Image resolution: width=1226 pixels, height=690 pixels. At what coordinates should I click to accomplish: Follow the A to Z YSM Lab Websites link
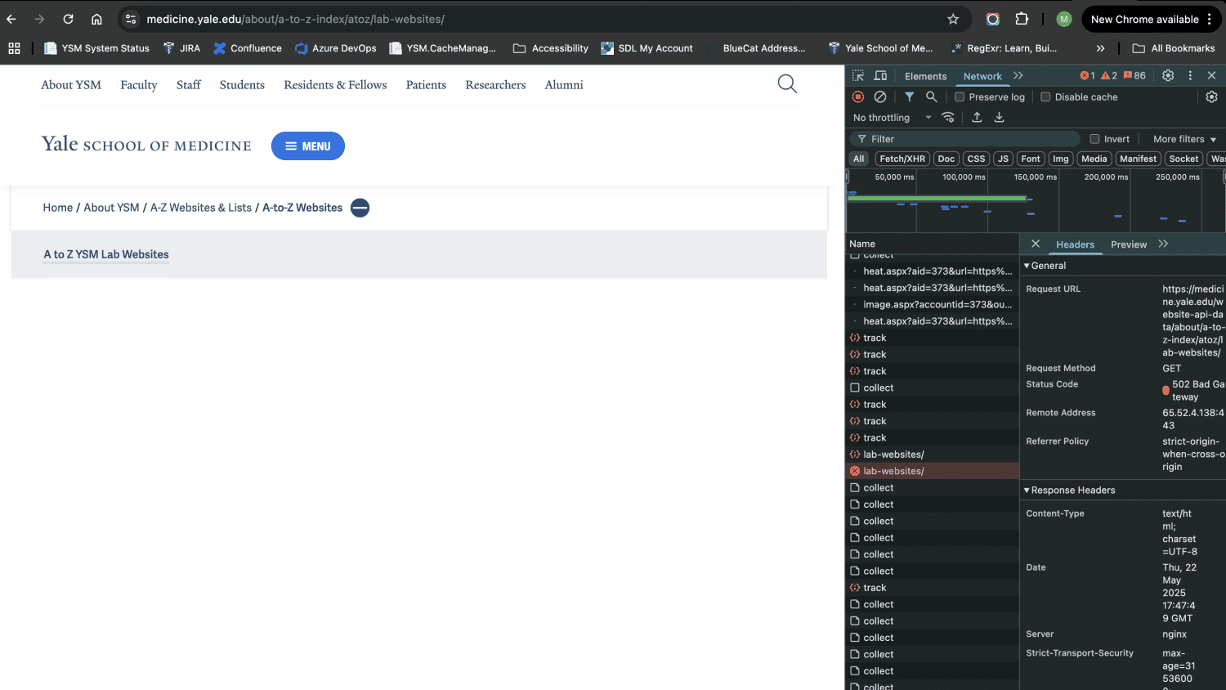coord(106,254)
